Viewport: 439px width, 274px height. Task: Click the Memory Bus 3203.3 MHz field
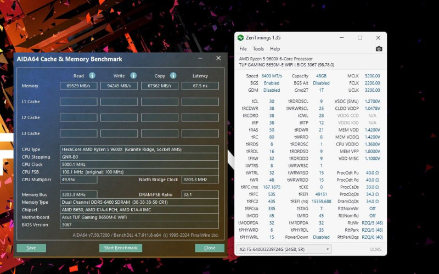(x=78, y=194)
